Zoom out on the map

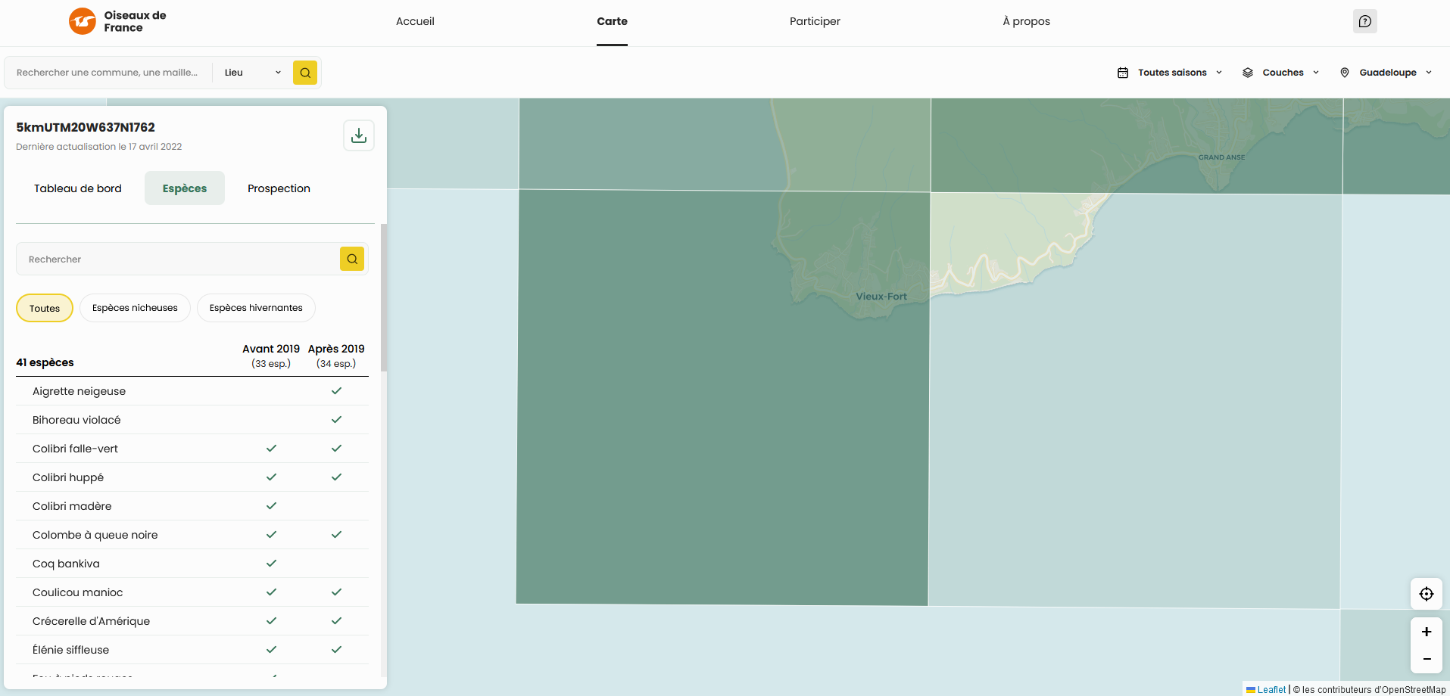pos(1426,659)
